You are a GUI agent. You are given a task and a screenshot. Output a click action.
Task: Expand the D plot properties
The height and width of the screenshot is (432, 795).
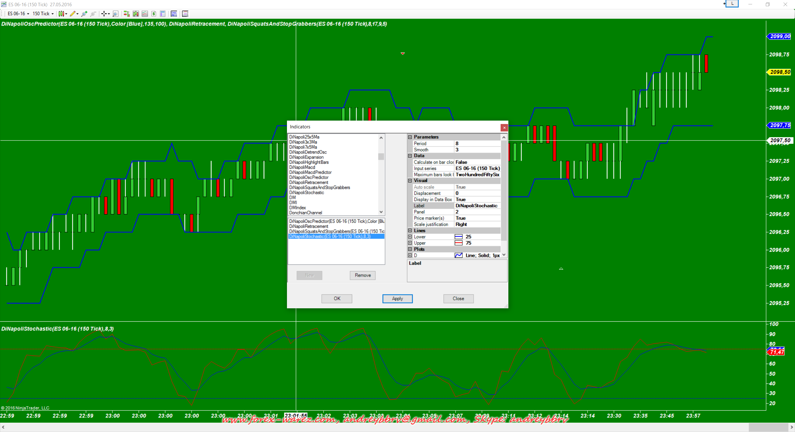click(x=410, y=255)
